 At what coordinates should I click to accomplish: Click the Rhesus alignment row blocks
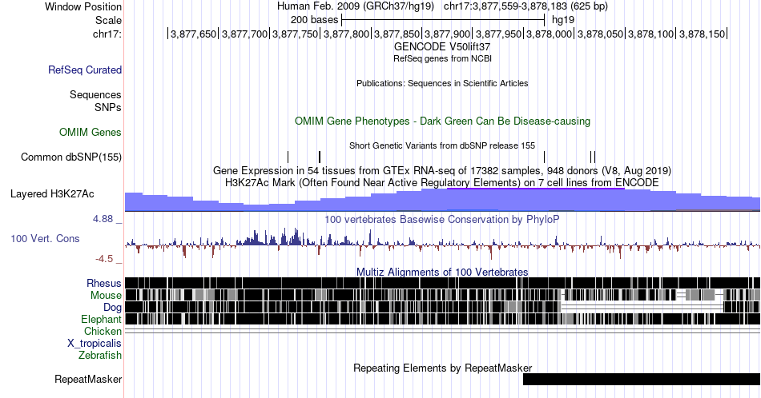point(442,283)
